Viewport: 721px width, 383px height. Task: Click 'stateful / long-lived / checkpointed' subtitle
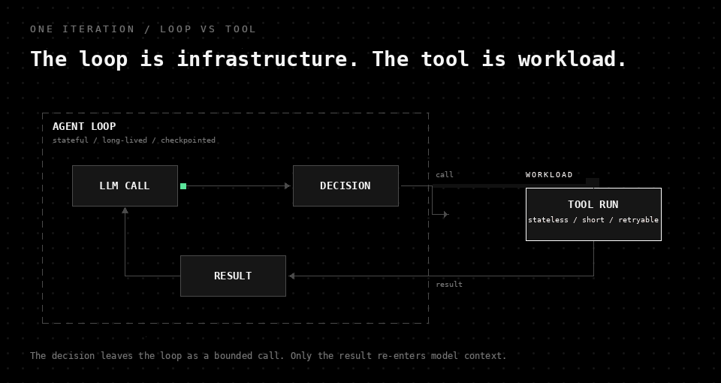(x=134, y=140)
